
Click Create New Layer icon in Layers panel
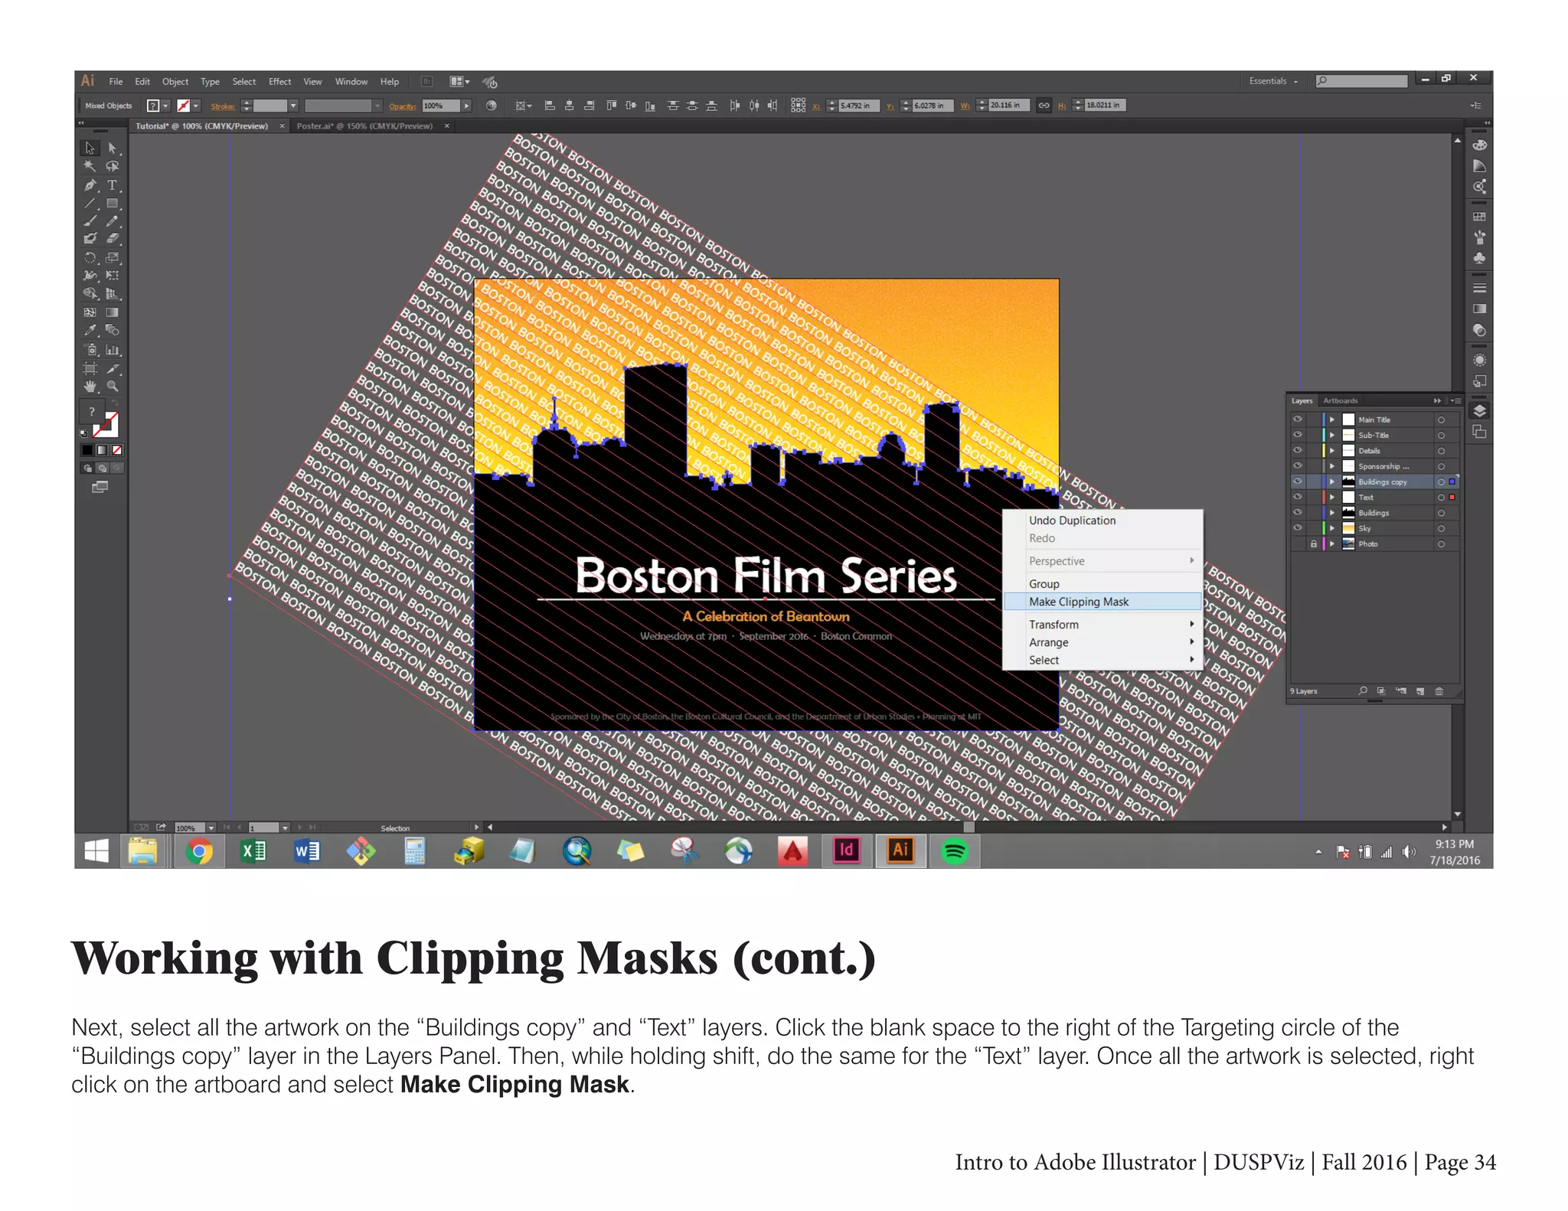click(1419, 691)
